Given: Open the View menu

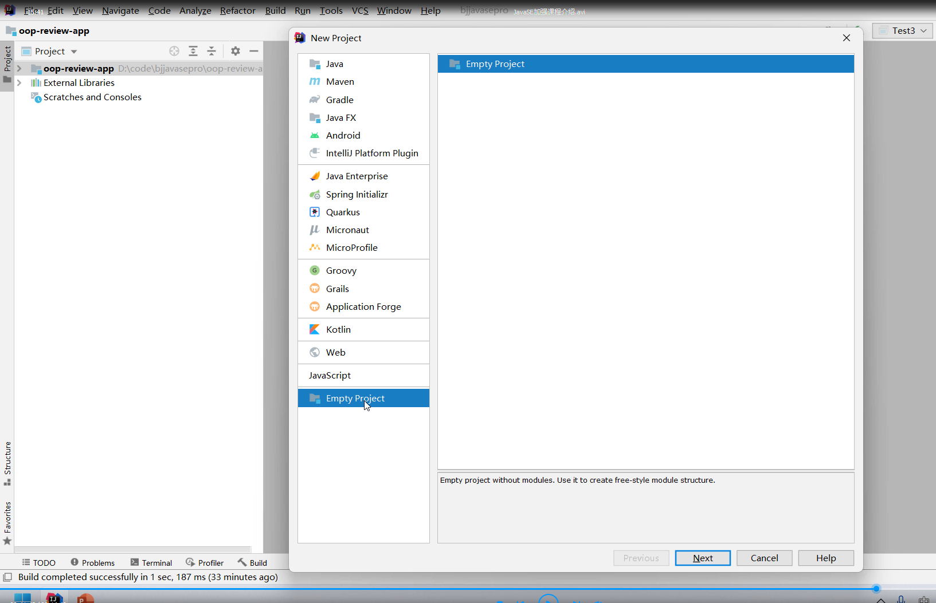Looking at the screenshot, I should coord(83,10).
